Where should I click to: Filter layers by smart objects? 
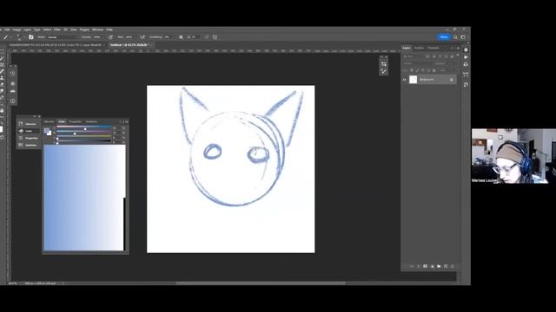[452, 56]
